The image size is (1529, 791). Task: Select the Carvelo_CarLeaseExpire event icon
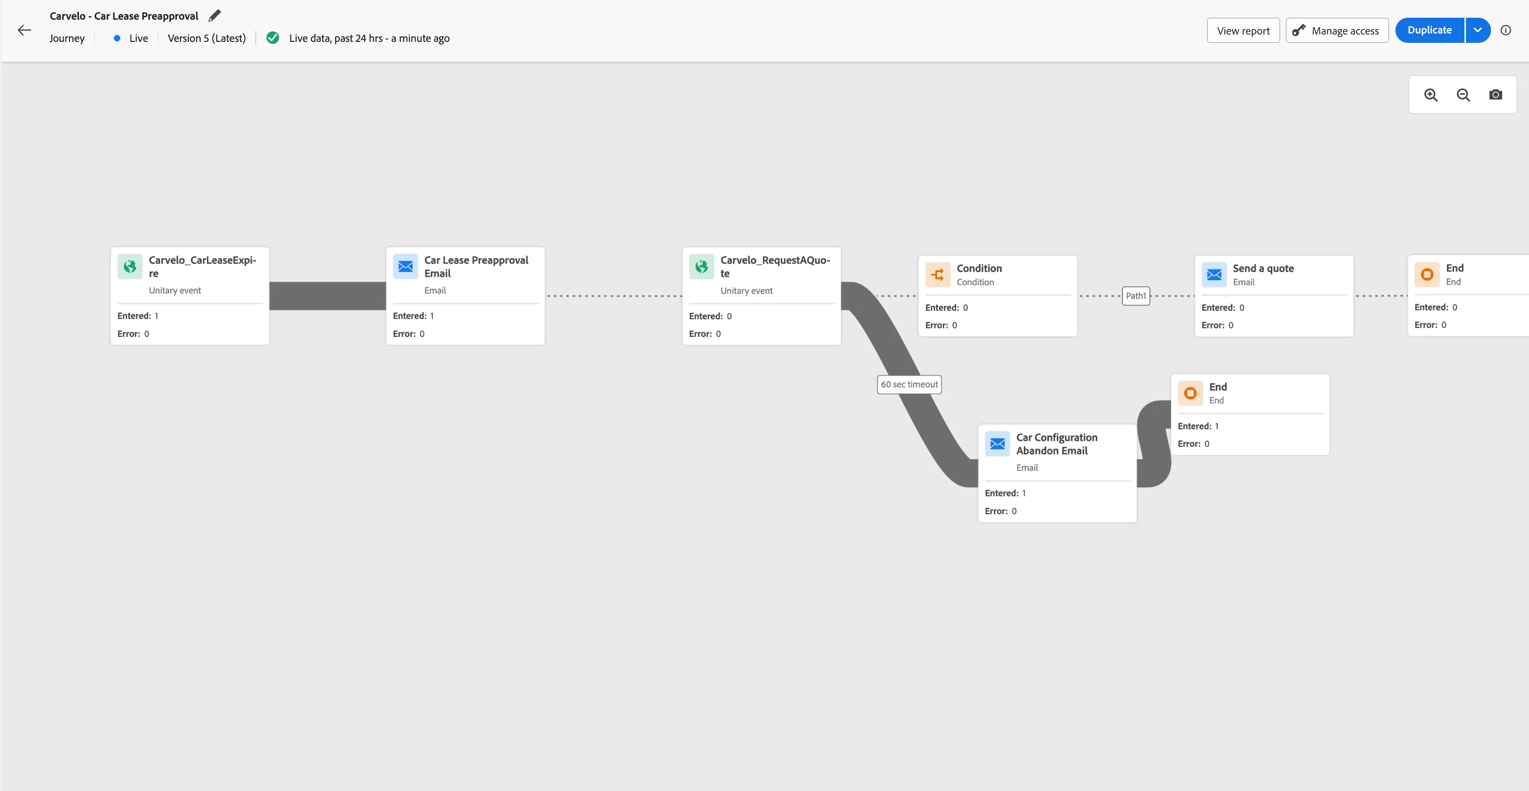click(x=130, y=267)
